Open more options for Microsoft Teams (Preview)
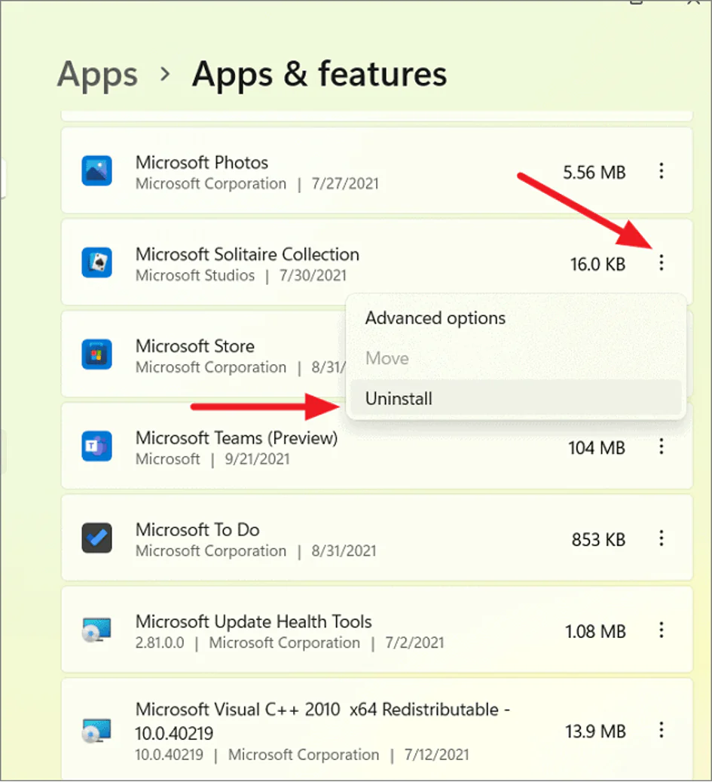 coord(661,446)
